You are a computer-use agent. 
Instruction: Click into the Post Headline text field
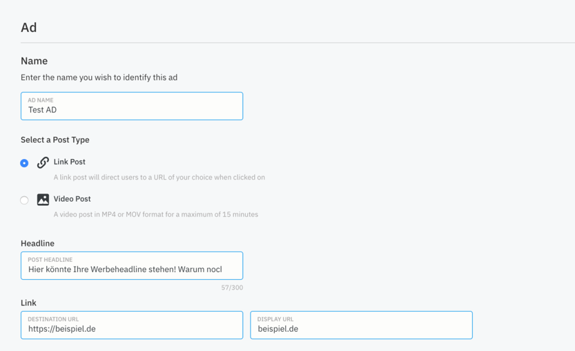point(132,266)
